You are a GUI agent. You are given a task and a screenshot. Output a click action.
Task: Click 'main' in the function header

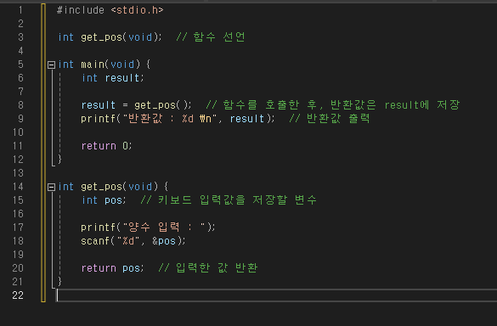tap(93, 65)
